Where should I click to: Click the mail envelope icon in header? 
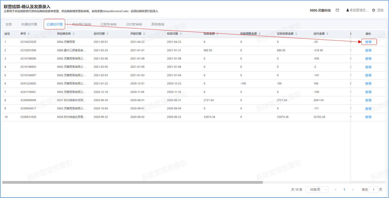337,10
